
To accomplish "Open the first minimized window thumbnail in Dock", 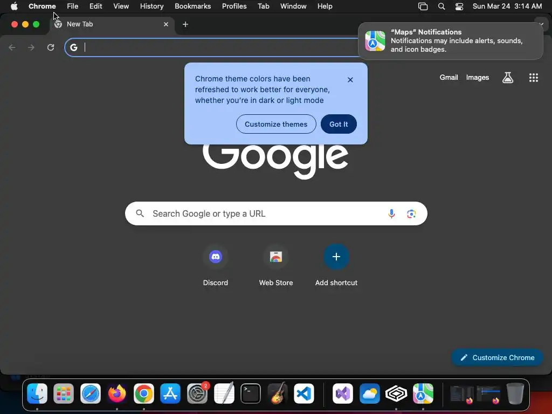I will (461, 394).
